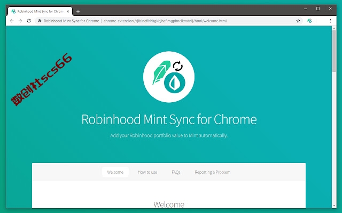
Task: Open the FAQs tab
Action: coord(176,172)
